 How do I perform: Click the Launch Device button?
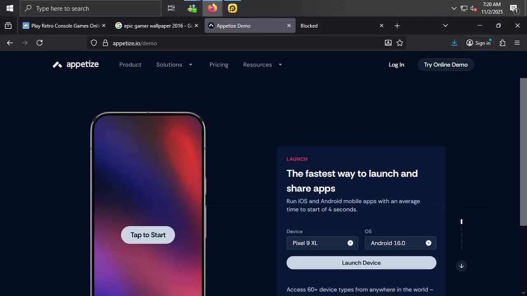(361, 263)
